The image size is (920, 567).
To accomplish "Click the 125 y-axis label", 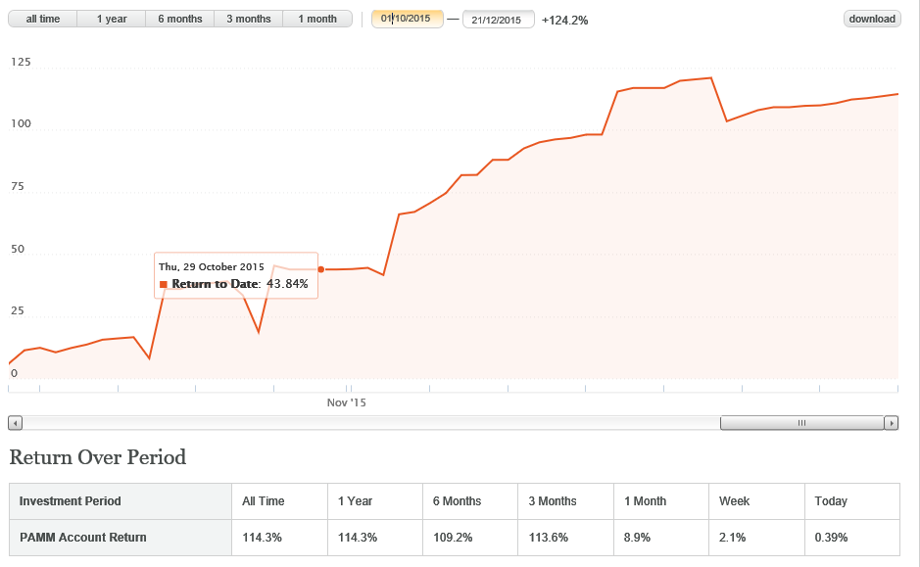I will pos(21,62).
